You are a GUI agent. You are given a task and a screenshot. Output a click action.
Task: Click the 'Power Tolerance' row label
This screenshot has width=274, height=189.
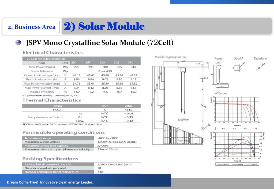tap(42, 71)
